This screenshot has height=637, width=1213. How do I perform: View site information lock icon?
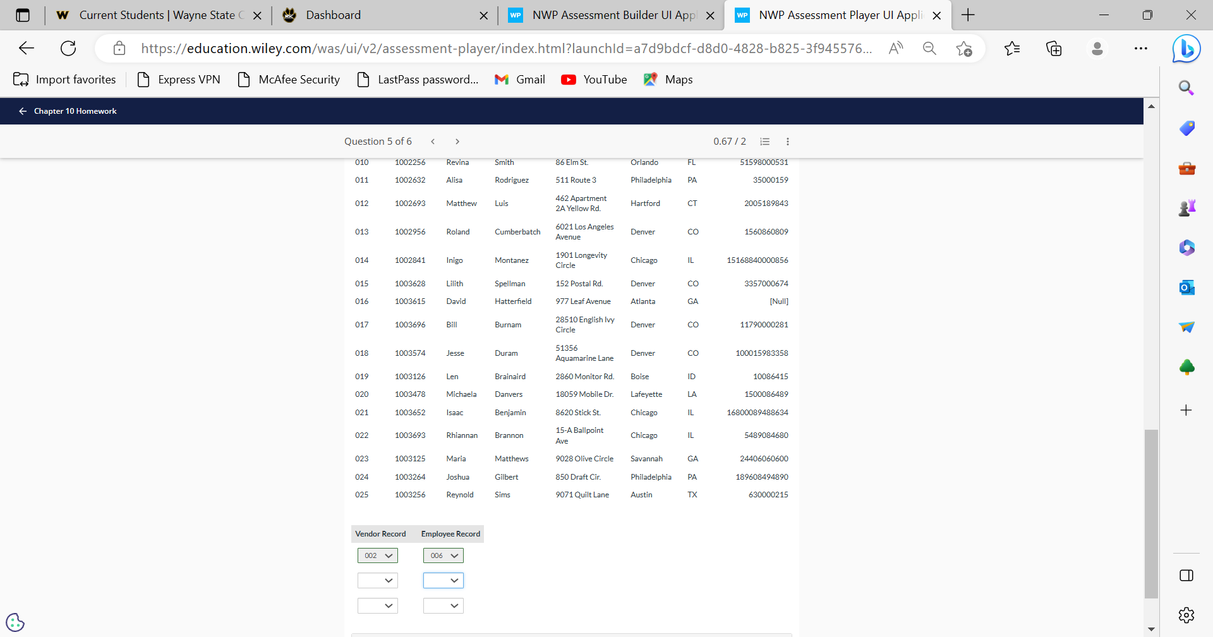tap(119, 48)
